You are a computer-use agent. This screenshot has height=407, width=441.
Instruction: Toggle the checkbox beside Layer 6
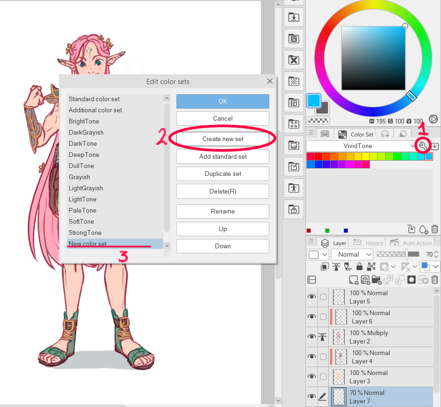click(323, 317)
